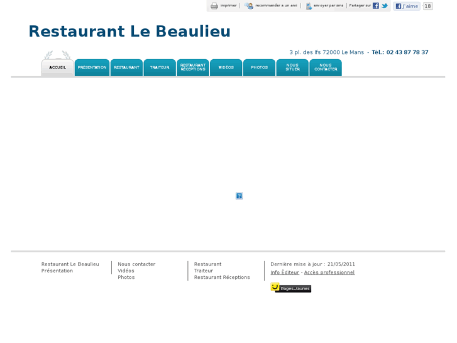This screenshot has width=457, height=343.
Task: Click the address 3 pl. des Ifs text
Action: pos(326,52)
